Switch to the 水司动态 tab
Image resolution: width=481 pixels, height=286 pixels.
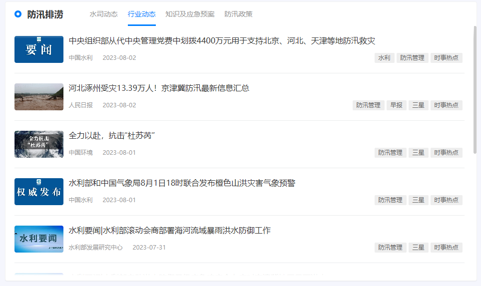coord(103,14)
